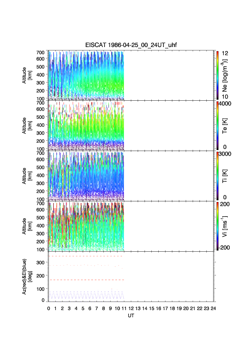The width and height of the screenshot is (234, 352).
Task: Click the 0 minimum on Te color bar
Action: tap(225, 147)
